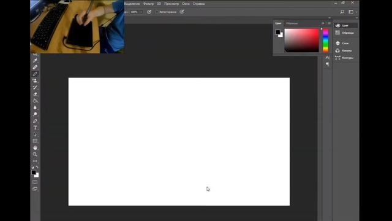This screenshot has height=221, width=392.
Task: Click on the white canvas
Action: coord(179,142)
